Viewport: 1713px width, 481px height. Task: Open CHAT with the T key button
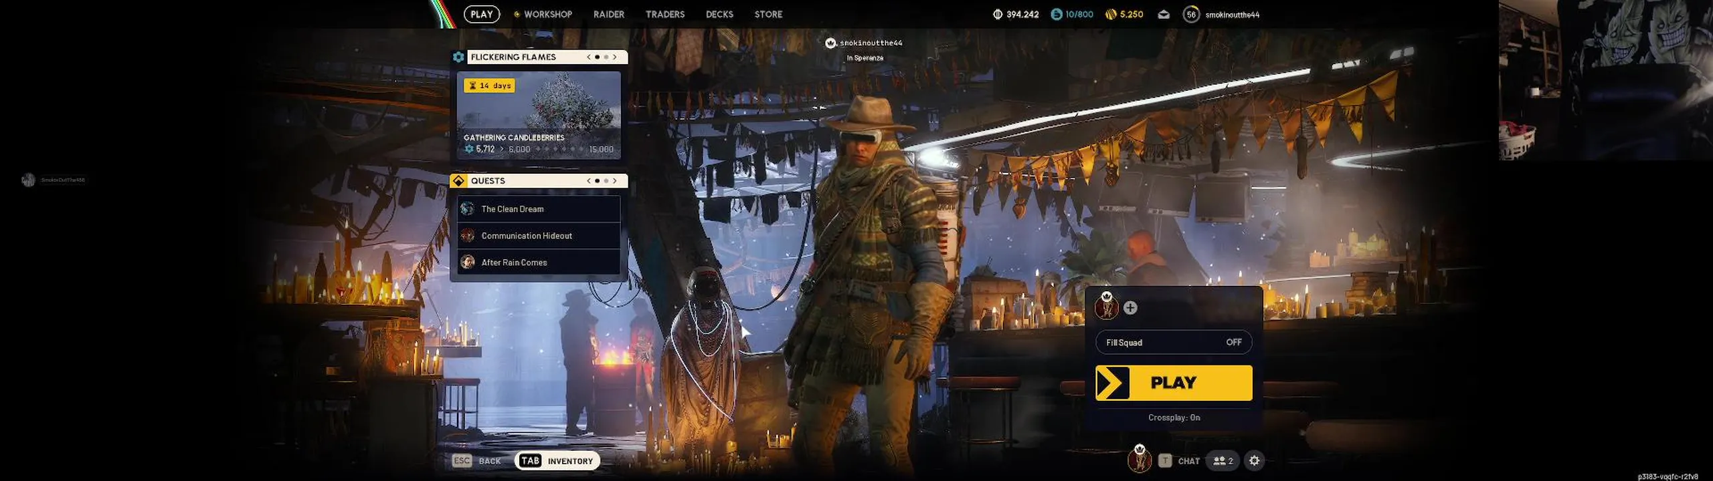1179,461
